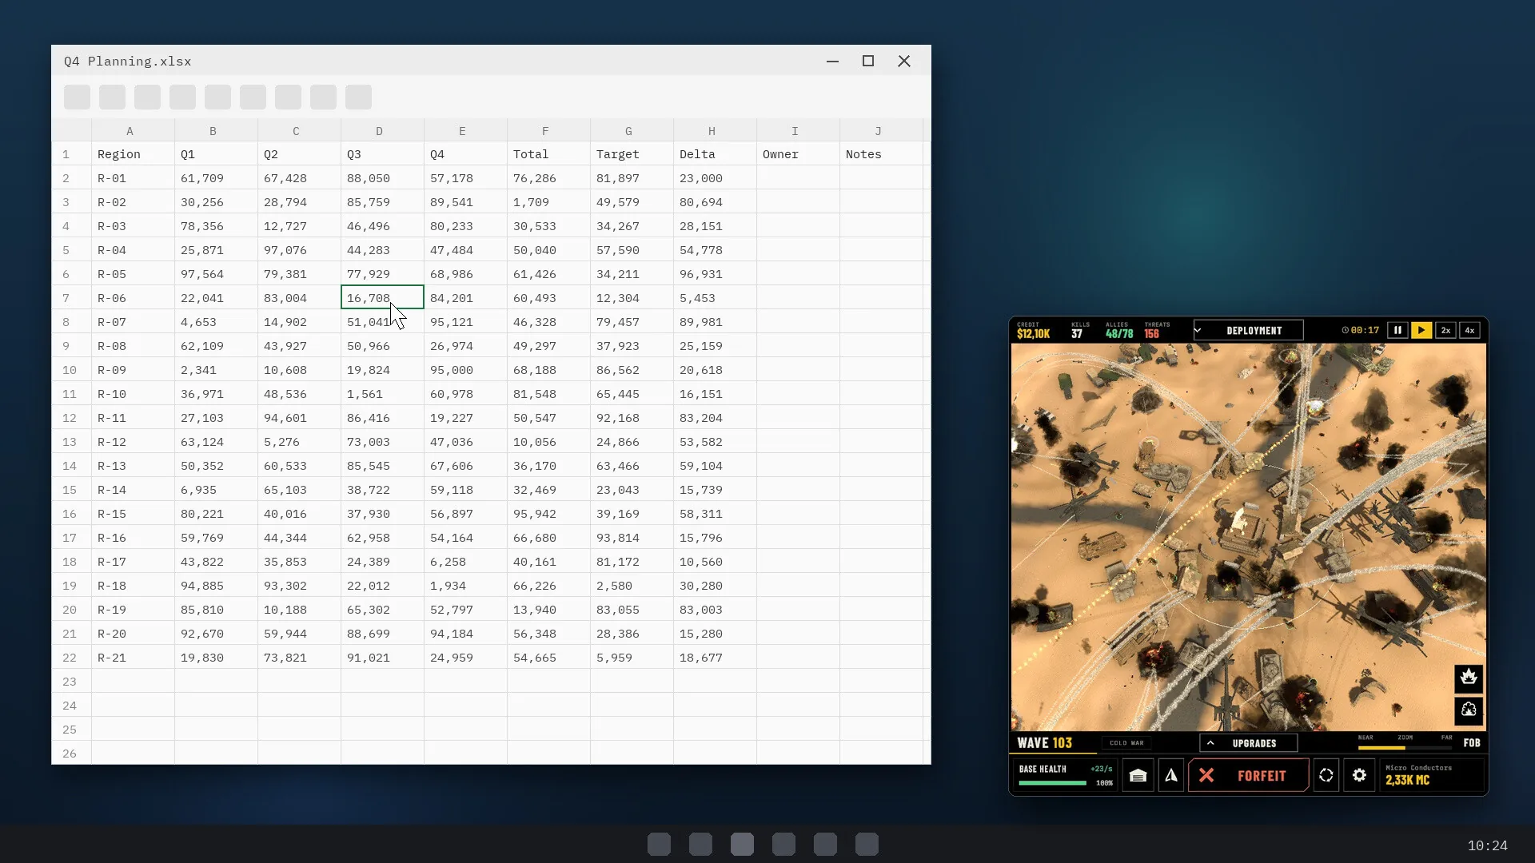Click the lower square icon at the map's right edge
Screen dimensions: 1535x863
[x=1469, y=710]
